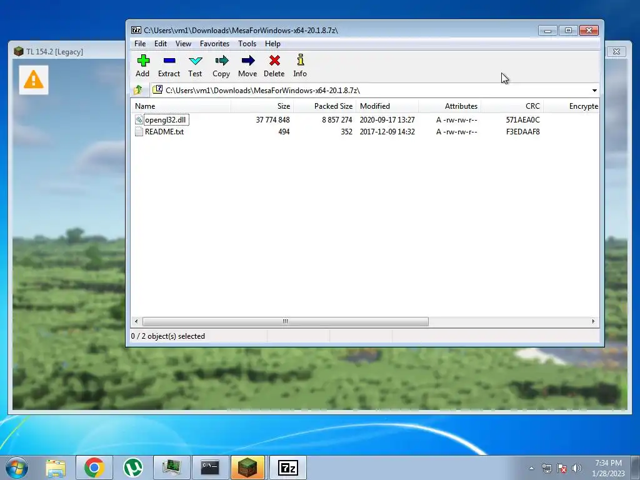640x480 pixels.
Task: Sort by CRC column header
Action: coord(512,106)
